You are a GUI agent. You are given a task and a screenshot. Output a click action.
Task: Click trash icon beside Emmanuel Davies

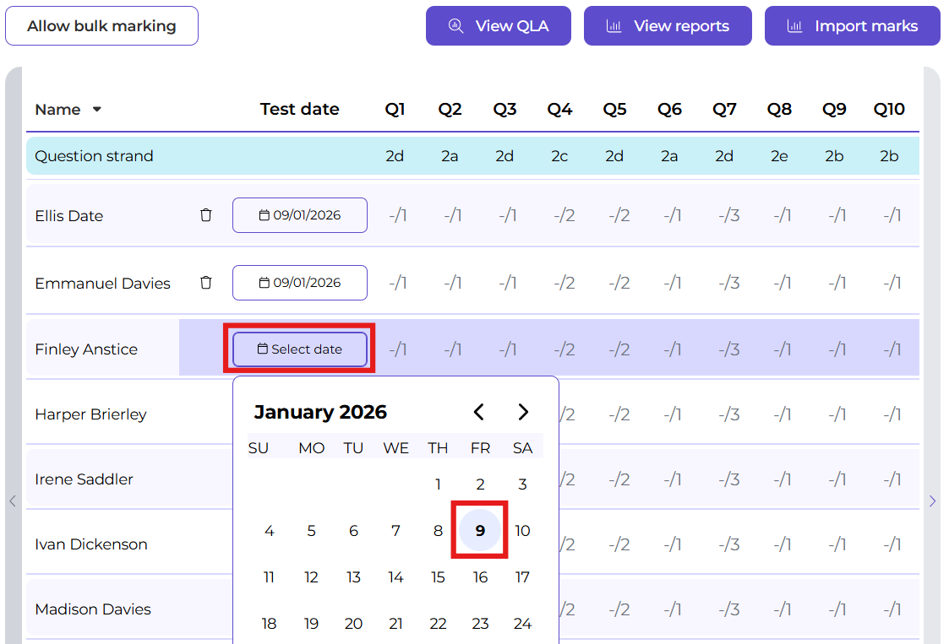click(205, 283)
